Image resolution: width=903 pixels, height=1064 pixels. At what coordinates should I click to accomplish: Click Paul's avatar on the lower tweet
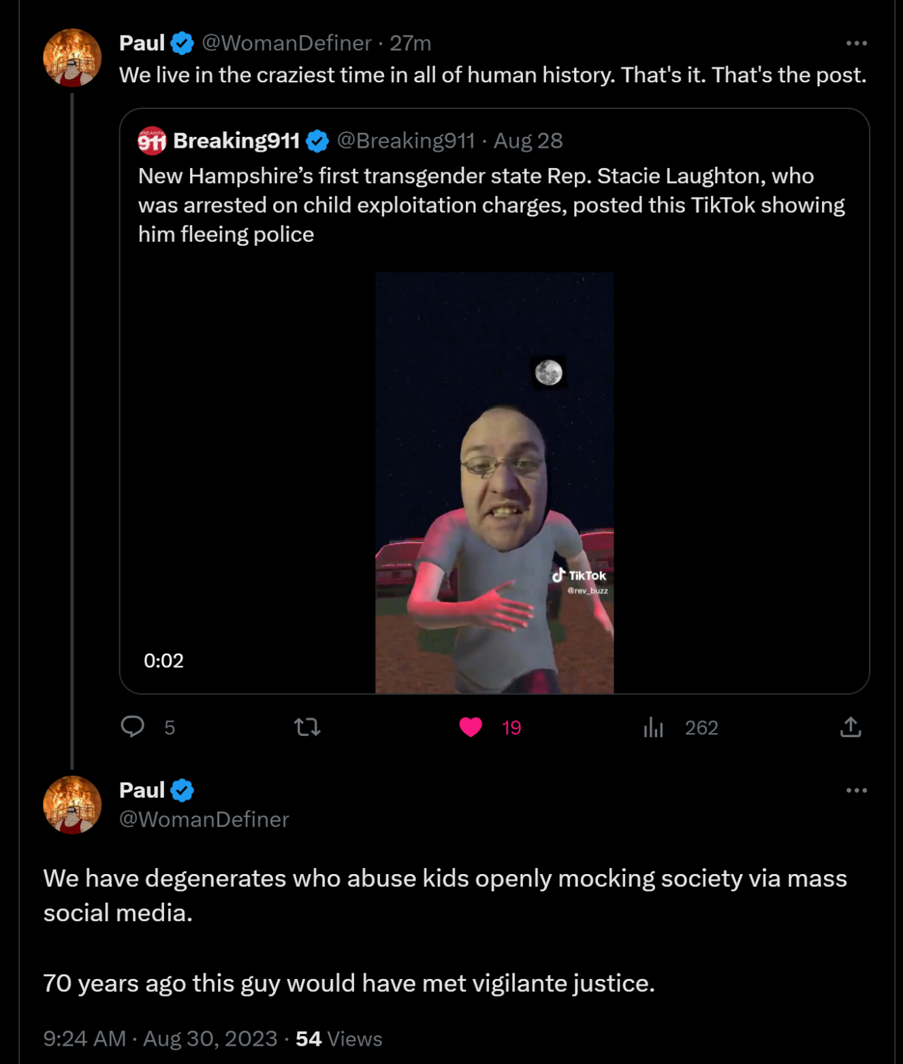[x=72, y=805]
